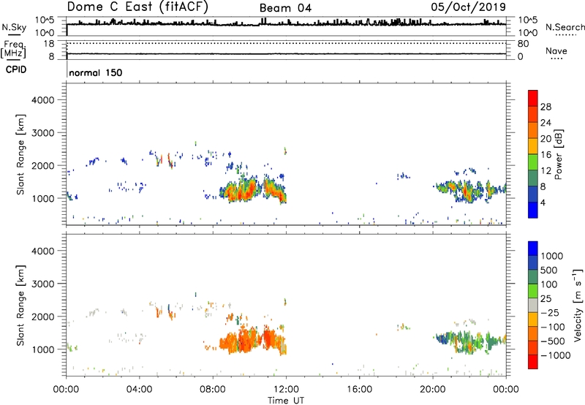Screen dimensions: 585x405
Task: Click the 'N.Search' legend label
Action: [565, 27]
